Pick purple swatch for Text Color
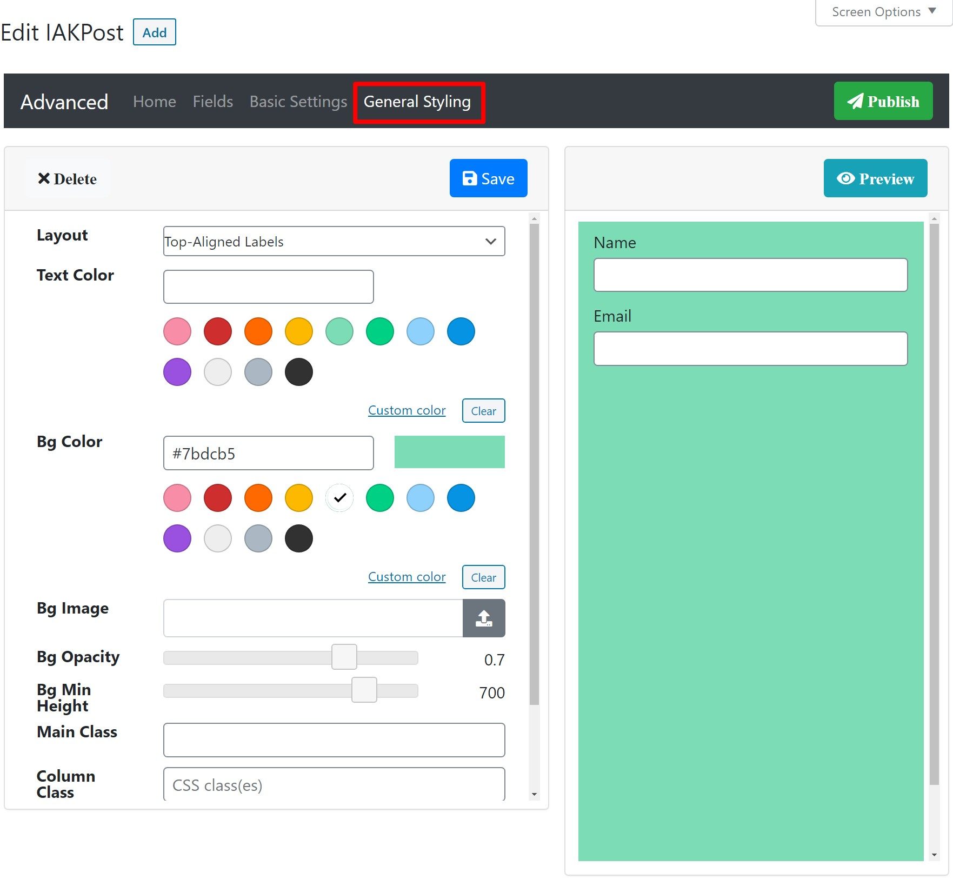This screenshot has width=953, height=886. [177, 372]
